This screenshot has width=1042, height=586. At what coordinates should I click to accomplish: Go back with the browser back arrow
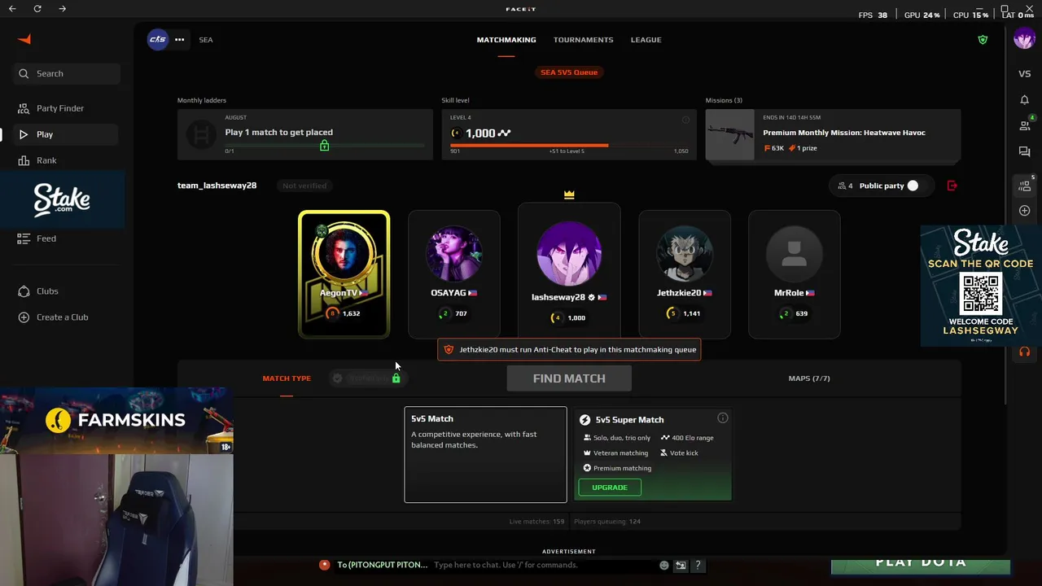click(12, 8)
